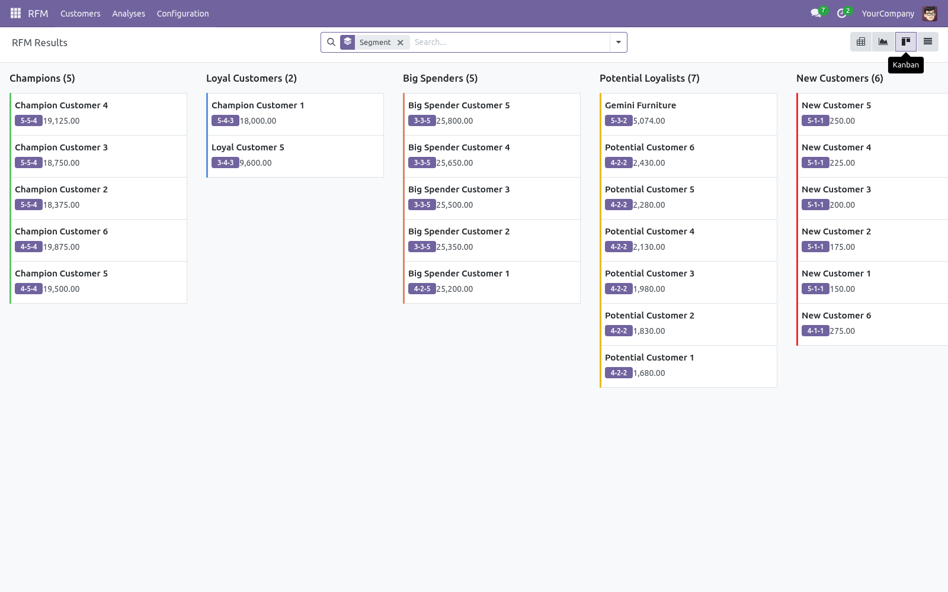Remove the Segment group-by filter
948x592 pixels.
[x=401, y=43]
